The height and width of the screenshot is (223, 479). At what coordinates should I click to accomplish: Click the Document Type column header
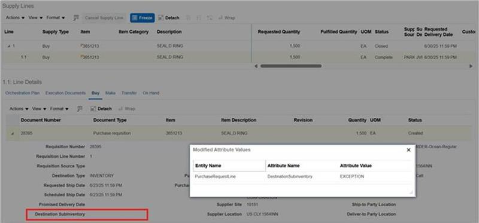pos(110,120)
